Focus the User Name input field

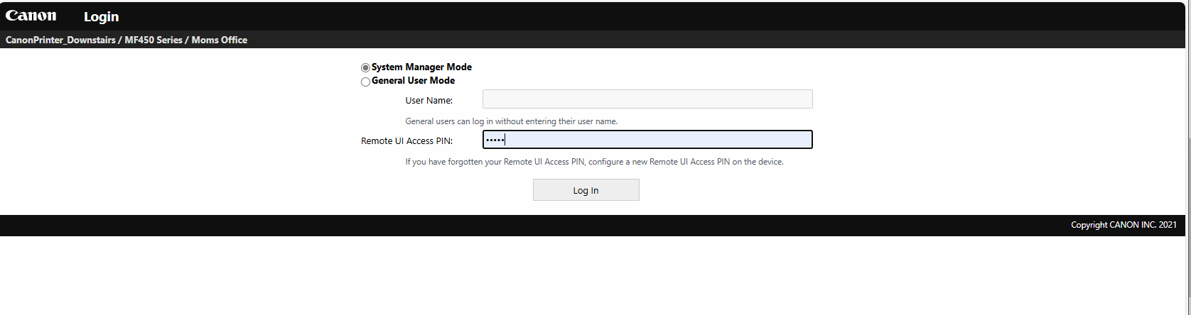pos(647,99)
